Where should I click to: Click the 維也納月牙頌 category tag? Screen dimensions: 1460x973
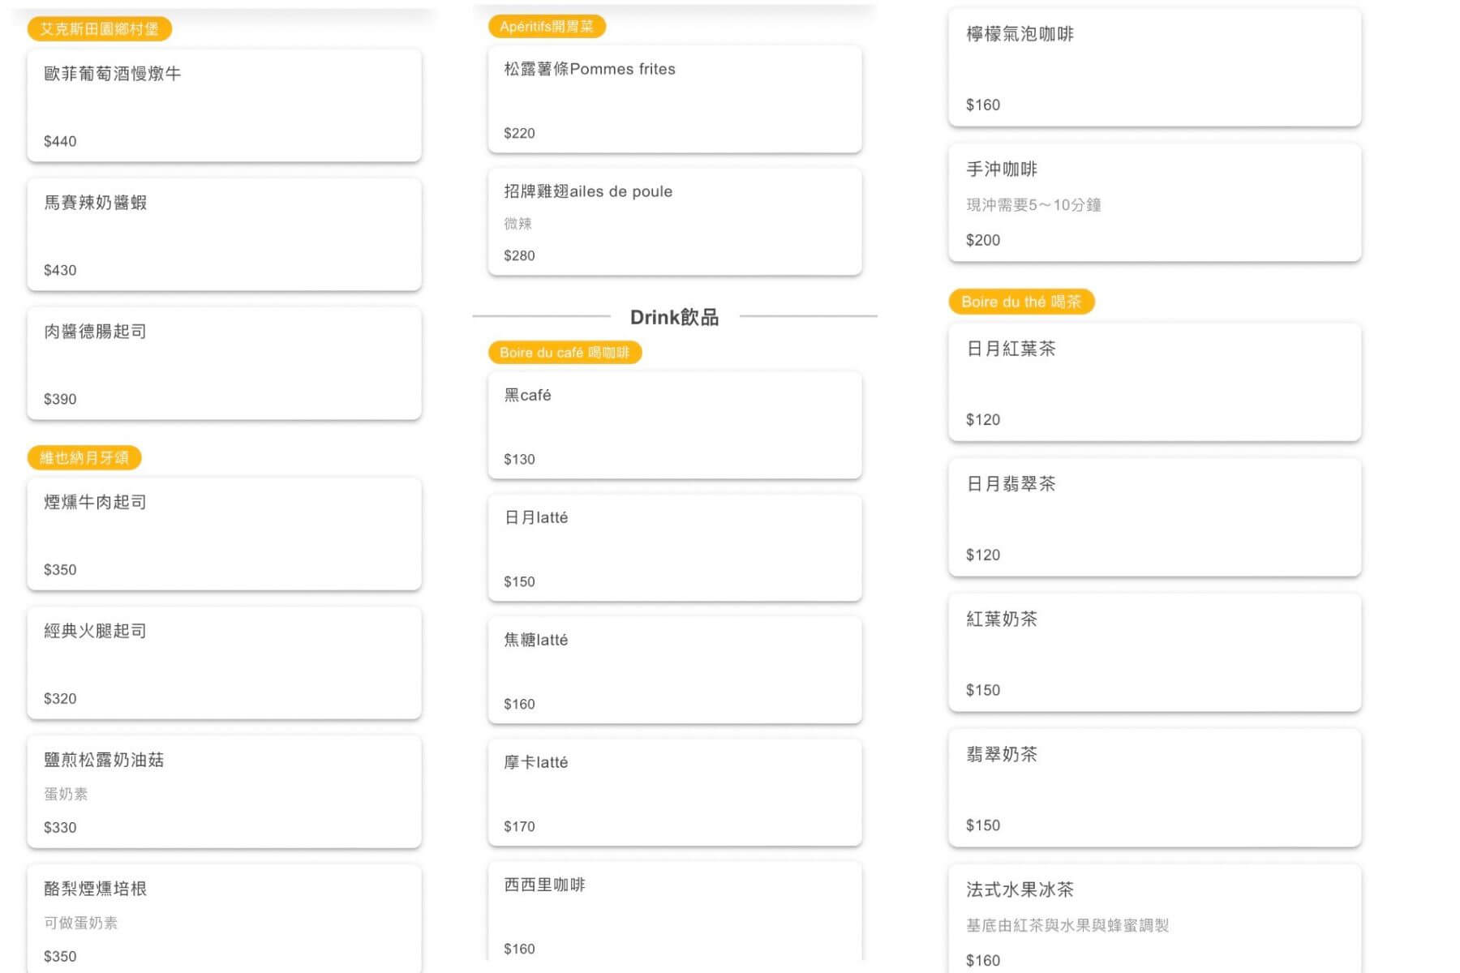[84, 457]
